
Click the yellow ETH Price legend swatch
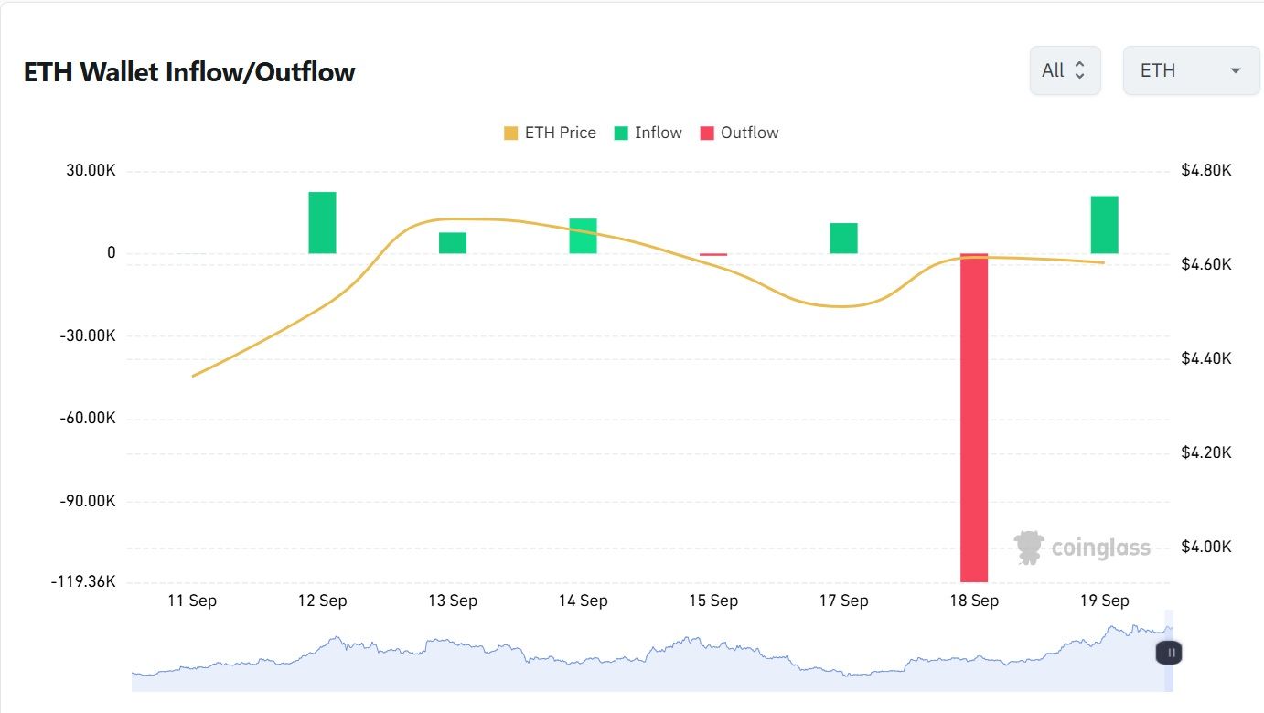(510, 132)
